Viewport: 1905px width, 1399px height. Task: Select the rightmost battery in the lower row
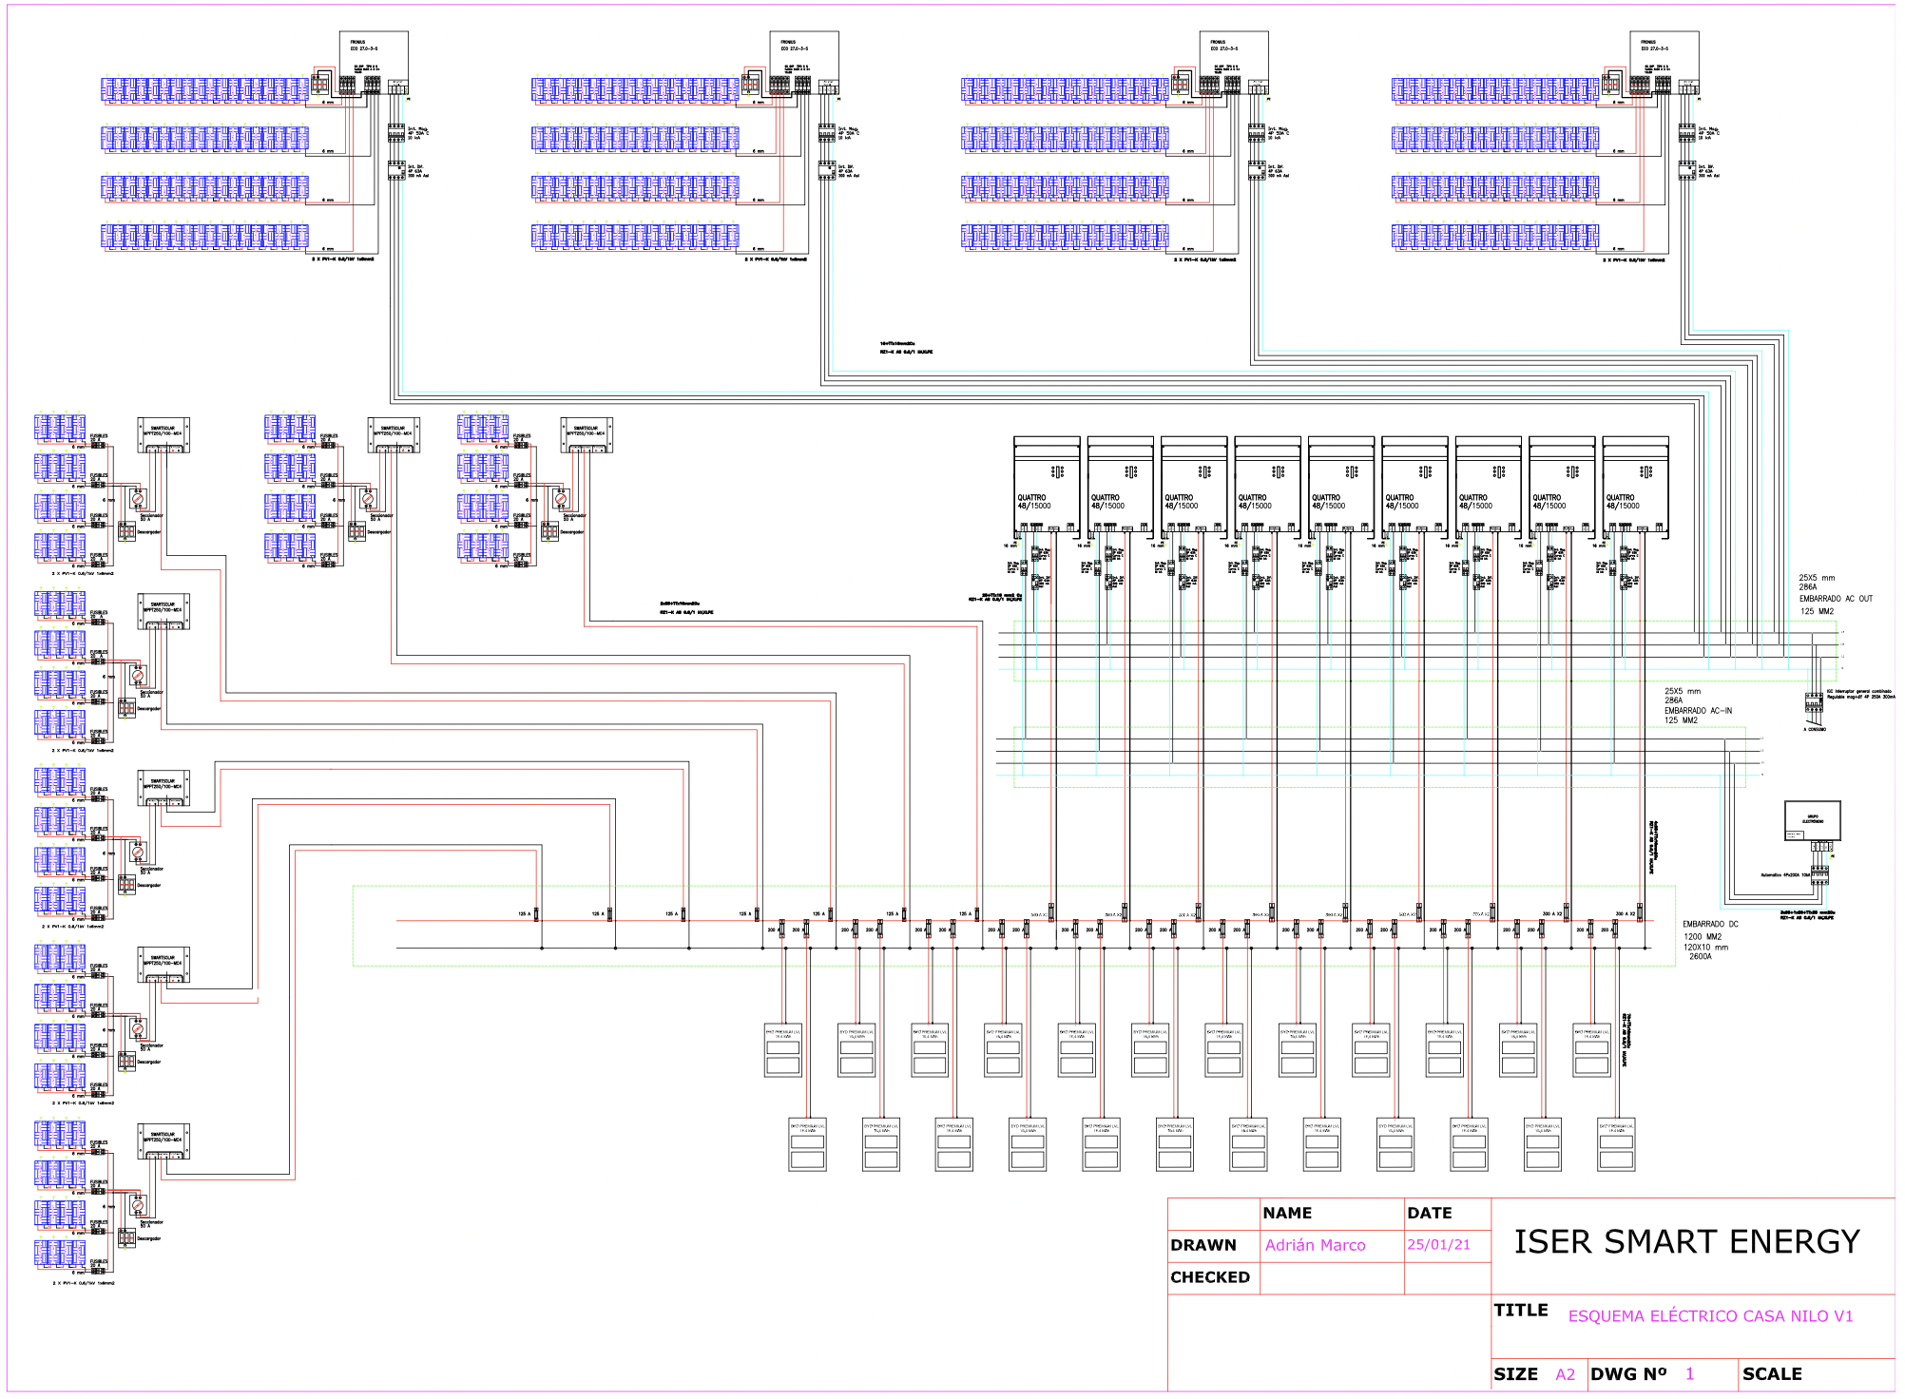click(x=1616, y=1145)
